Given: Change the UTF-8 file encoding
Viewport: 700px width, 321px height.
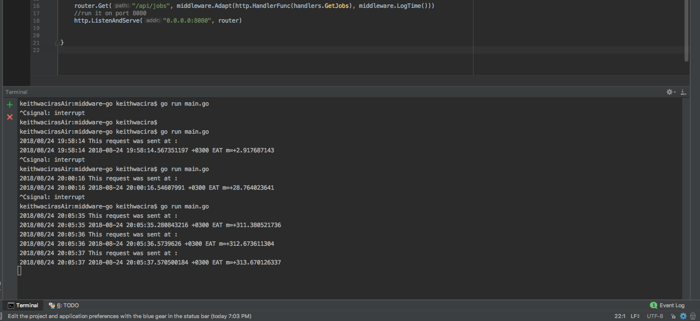Looking at the screenshot, I should pyautogui.click(x=656, y=316).
